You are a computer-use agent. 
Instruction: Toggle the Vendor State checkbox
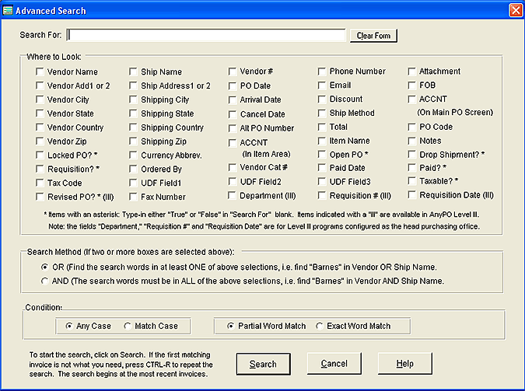[40, 113]
